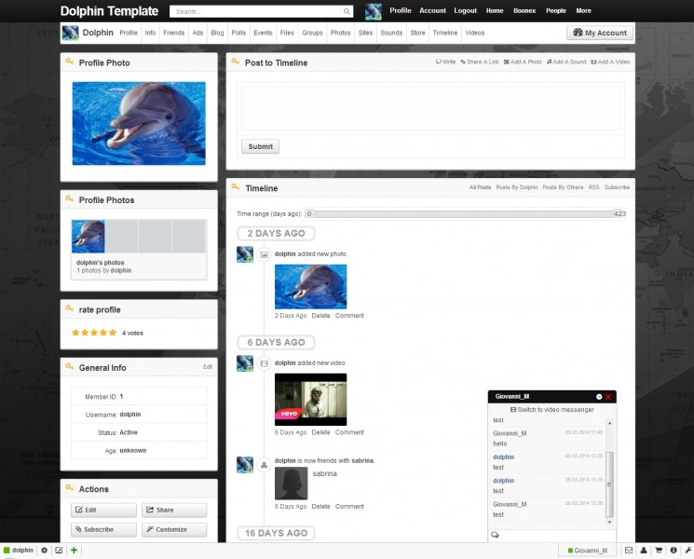Image resolution: width=694 pixels, height=559 pixels.
Task: Click the My Account button
Action: point(600,33)
